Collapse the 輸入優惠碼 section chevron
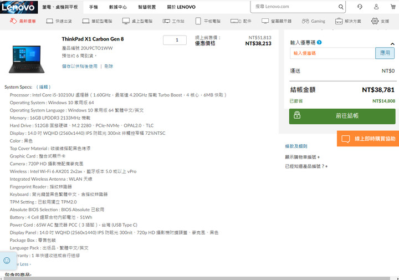Viewport: 399px width, 280px height. pyautogui.click(x=392, y=44)
